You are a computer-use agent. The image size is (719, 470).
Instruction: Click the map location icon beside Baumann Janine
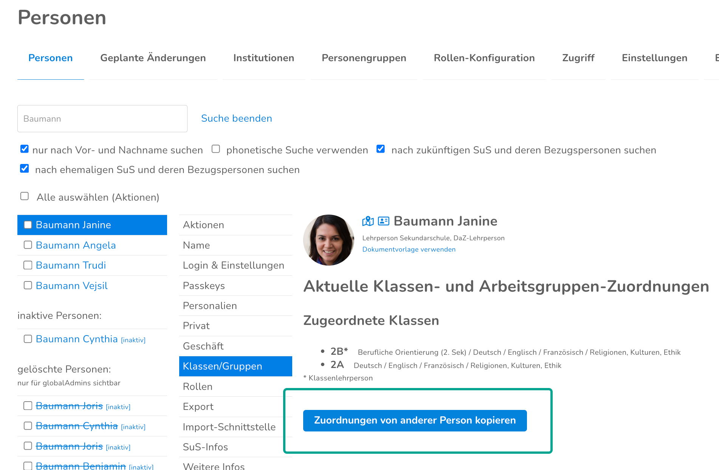pos(367,221)
